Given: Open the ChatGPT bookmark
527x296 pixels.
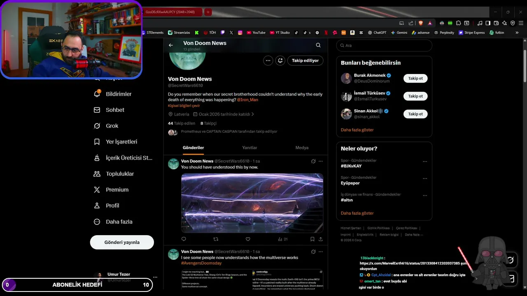Looking at the screenshot, I should click(x=377, y=32).
